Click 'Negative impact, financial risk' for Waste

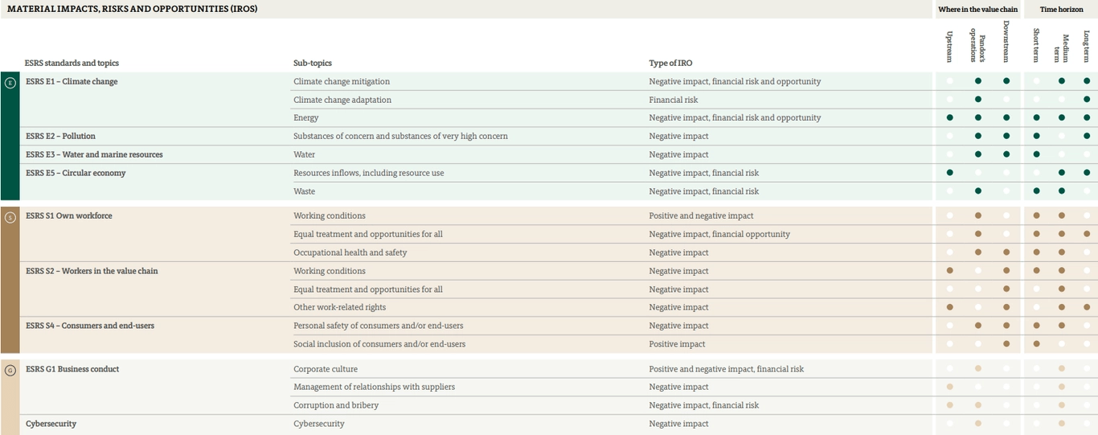(x=703, y=191)
